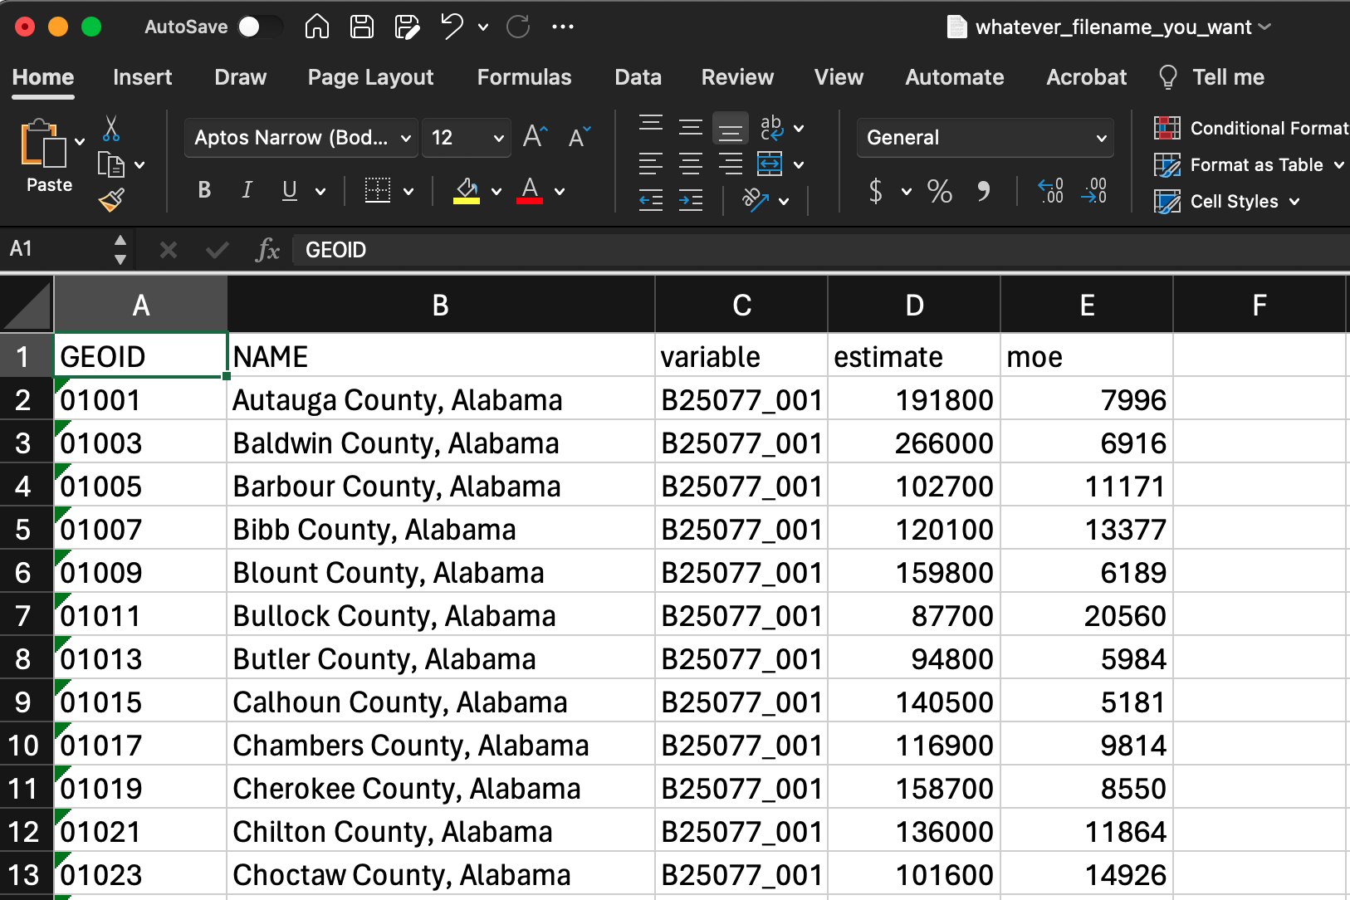The height and width of the screenshot is (900, 1350).
Task: Expand the filename title dropdown chevron
Action: (x=1264, y=27)
